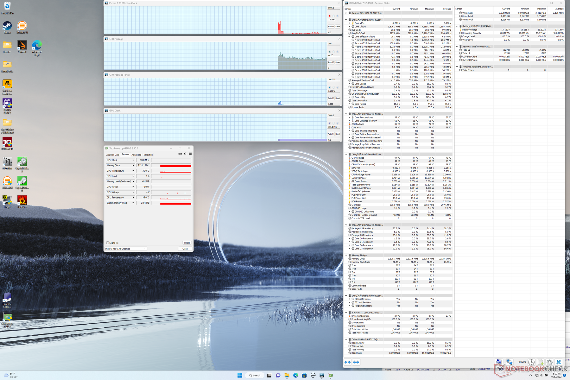Select Battery Voltage row in HWiNFO
The width and height of the screenshot is (570, 380).
(x=511, y=30)
